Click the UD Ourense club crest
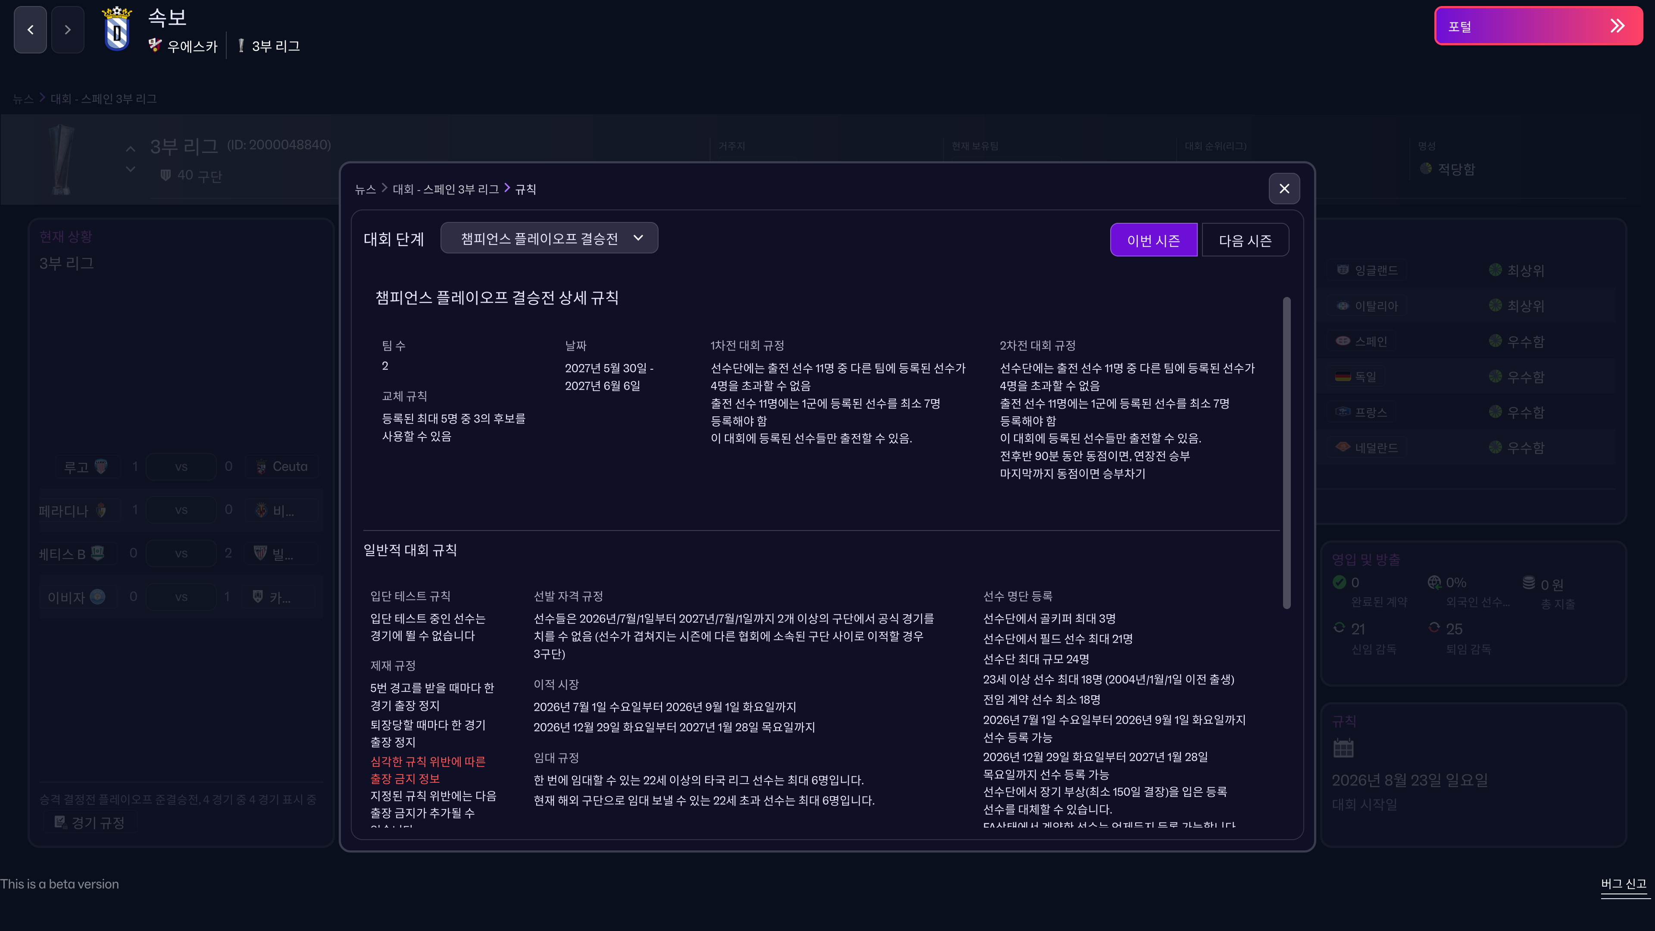Screen dimensions: 1655x931 [x=117, y=30]
